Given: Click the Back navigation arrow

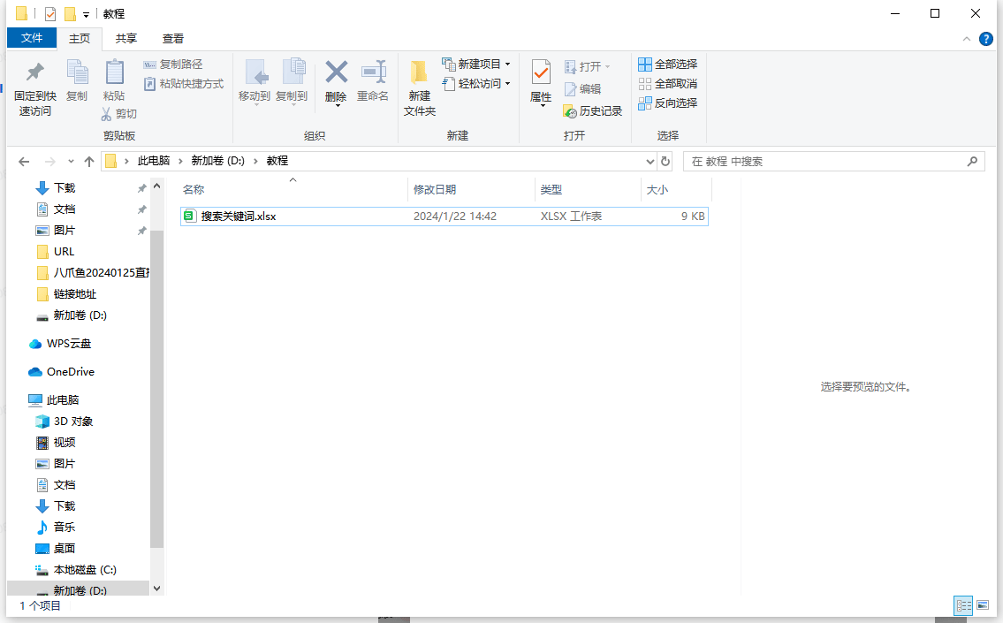Looking at the screenshot, I should click(x=24, y=161).
